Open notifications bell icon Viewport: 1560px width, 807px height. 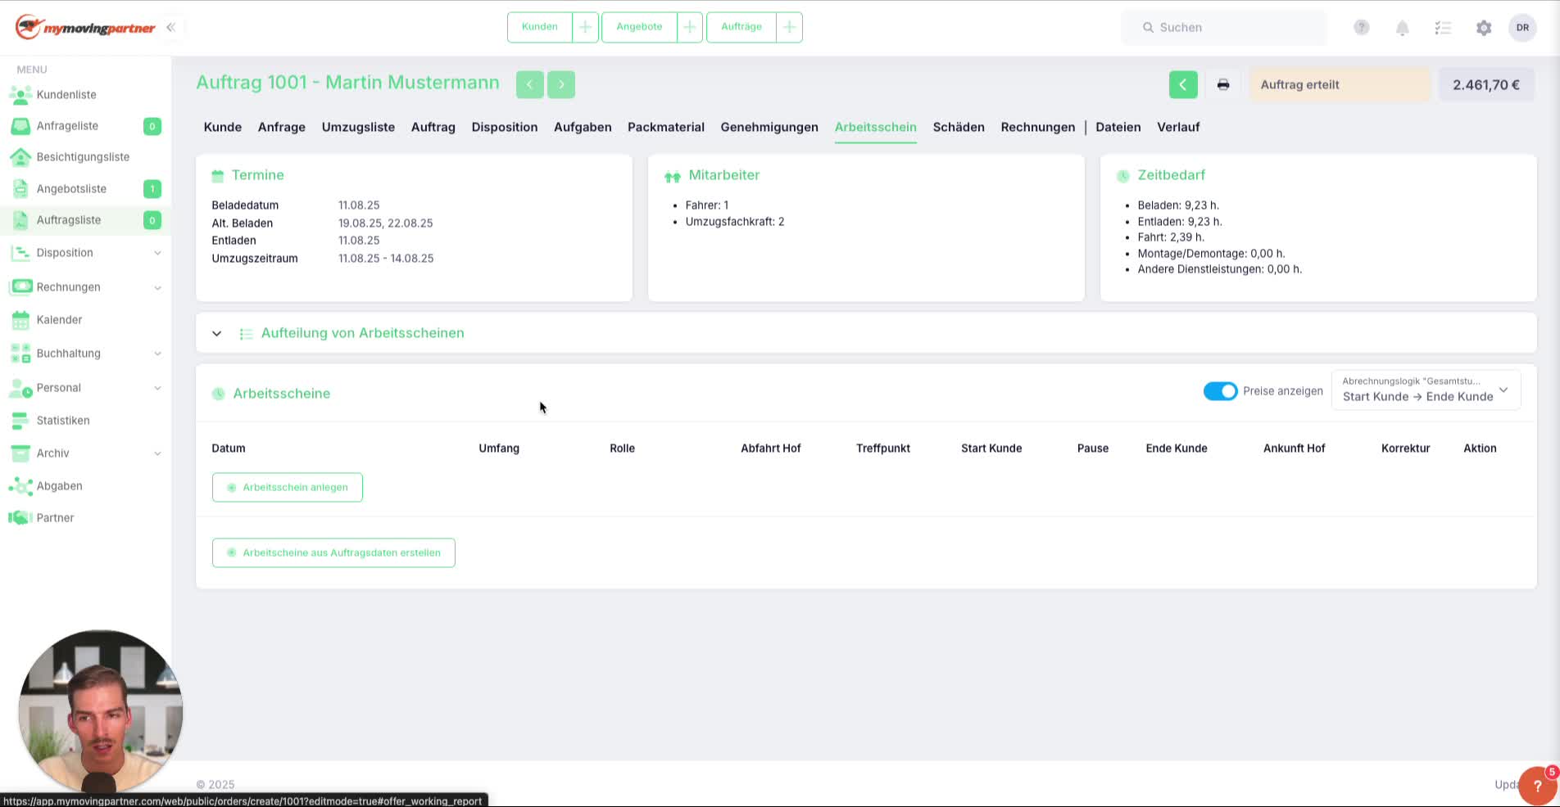[1402, 28]
